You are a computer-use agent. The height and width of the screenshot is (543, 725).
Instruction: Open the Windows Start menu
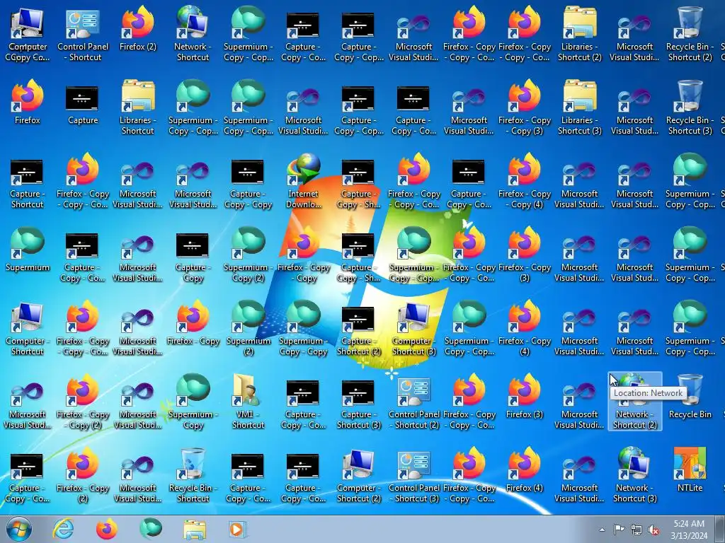tap(19, 529)
